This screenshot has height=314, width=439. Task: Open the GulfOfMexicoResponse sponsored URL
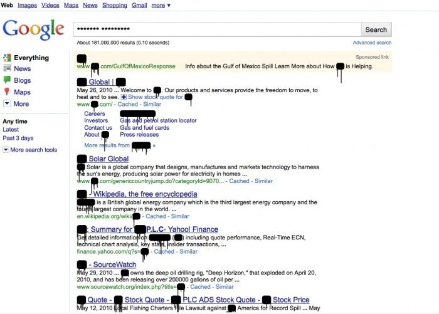[126, 66]
